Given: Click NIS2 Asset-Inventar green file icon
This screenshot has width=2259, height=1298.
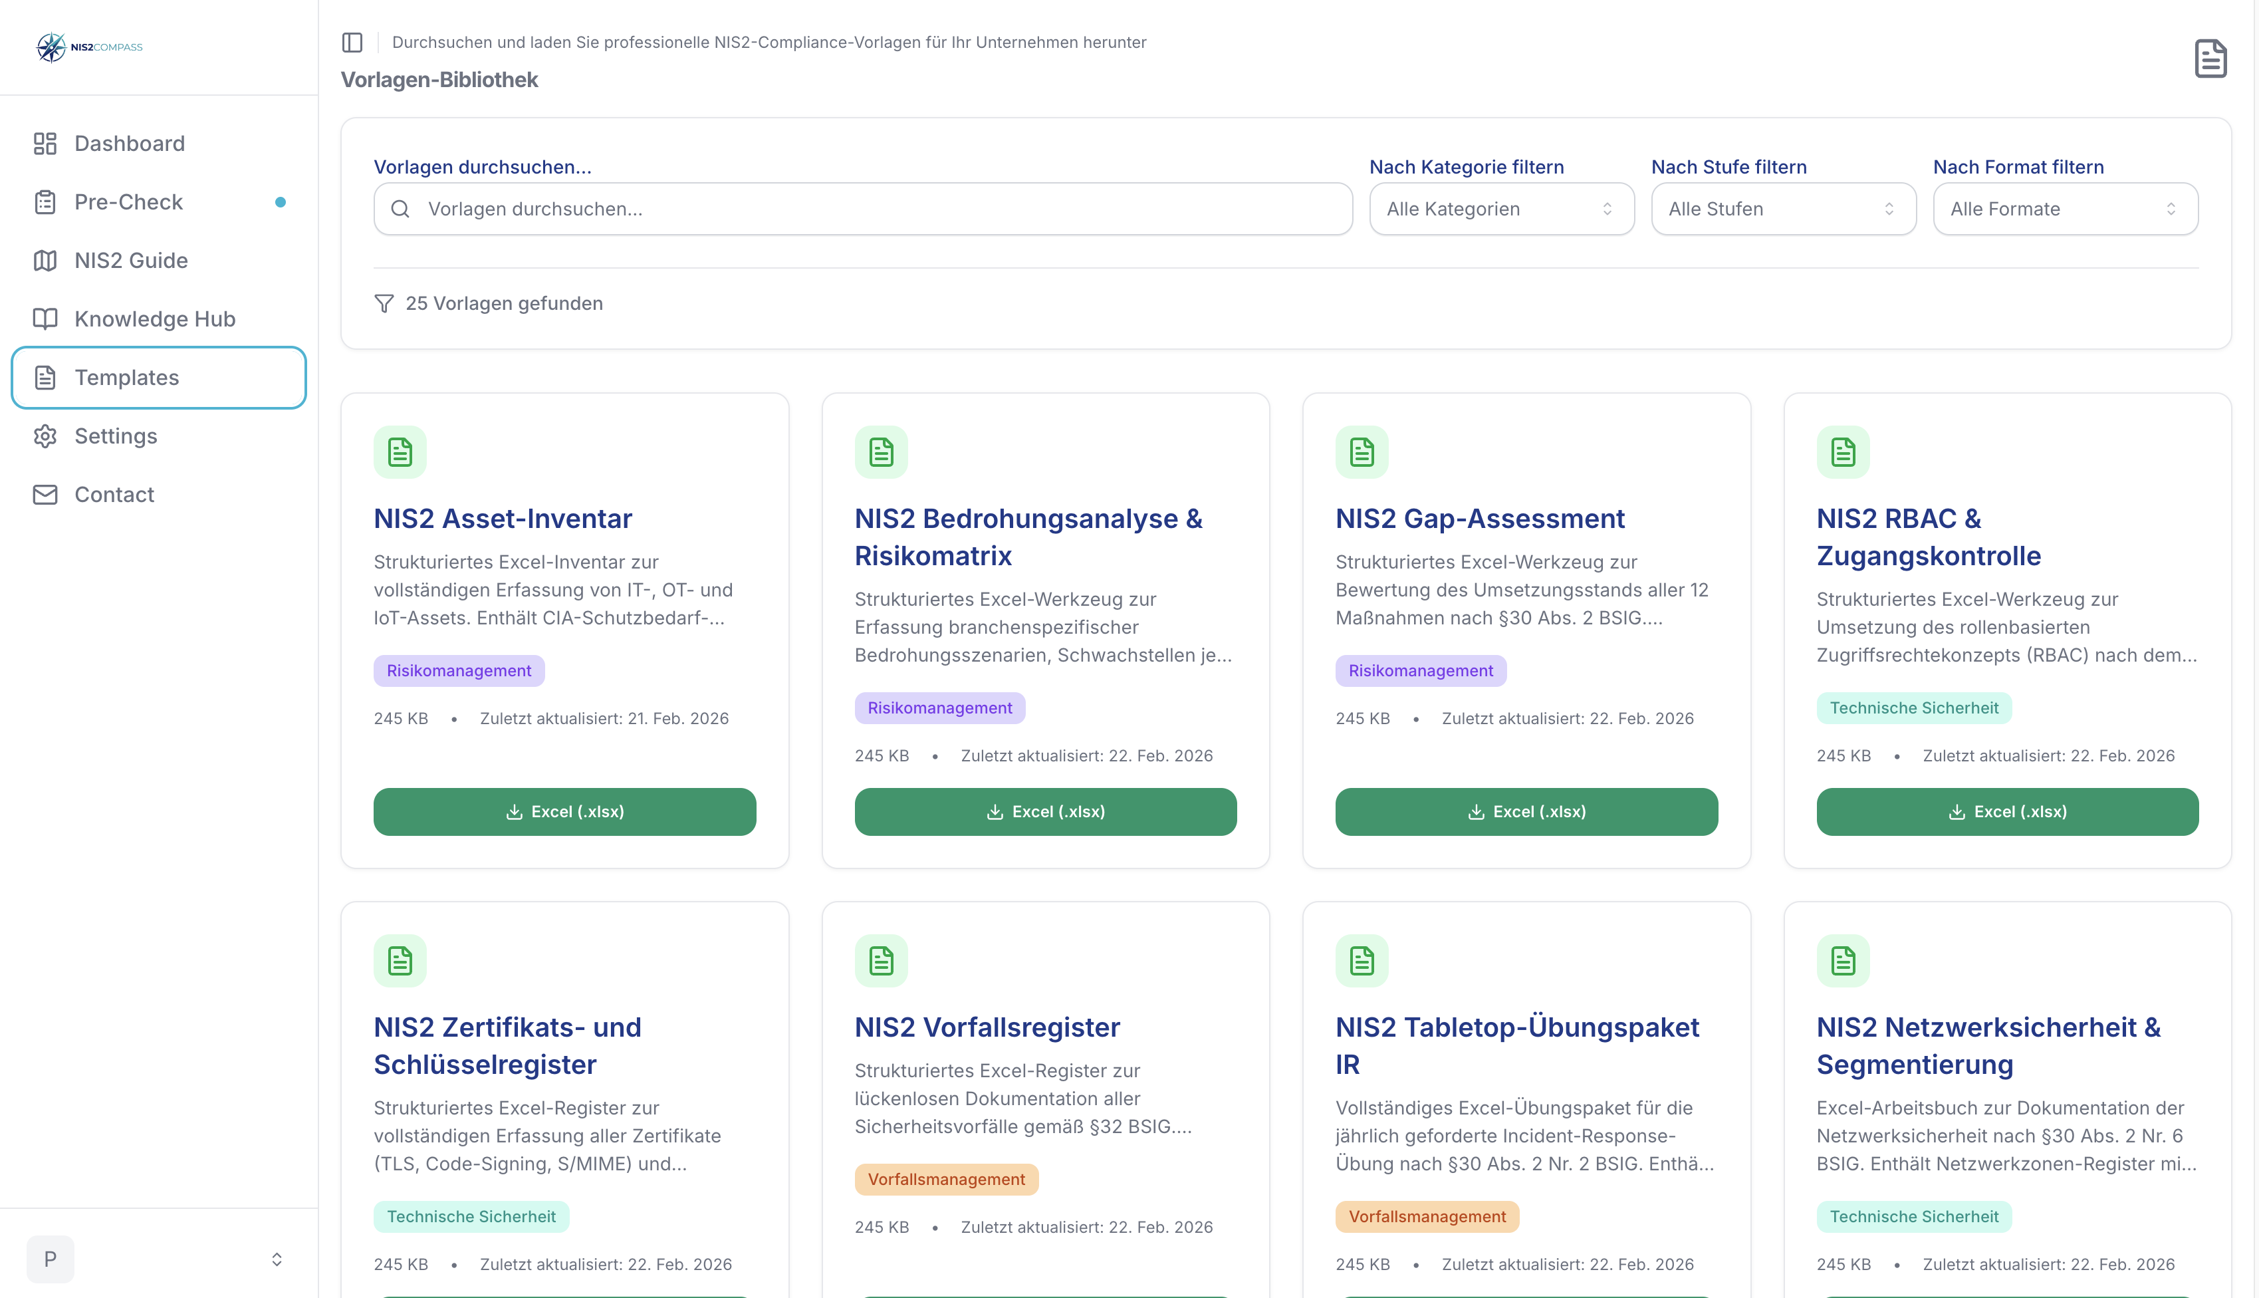Looking at the screenshot, I should tap(400, 453).
